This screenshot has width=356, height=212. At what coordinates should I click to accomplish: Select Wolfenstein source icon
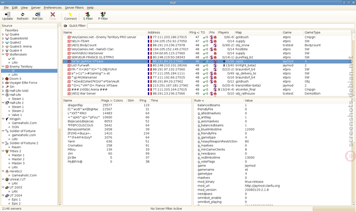[x=7, y=54]
